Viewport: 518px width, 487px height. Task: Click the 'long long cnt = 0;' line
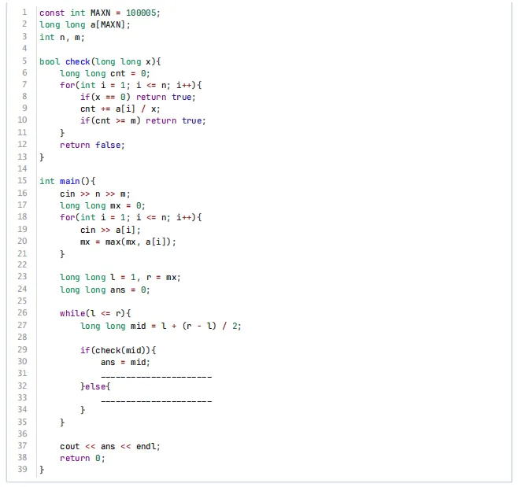tap(105, 74)
